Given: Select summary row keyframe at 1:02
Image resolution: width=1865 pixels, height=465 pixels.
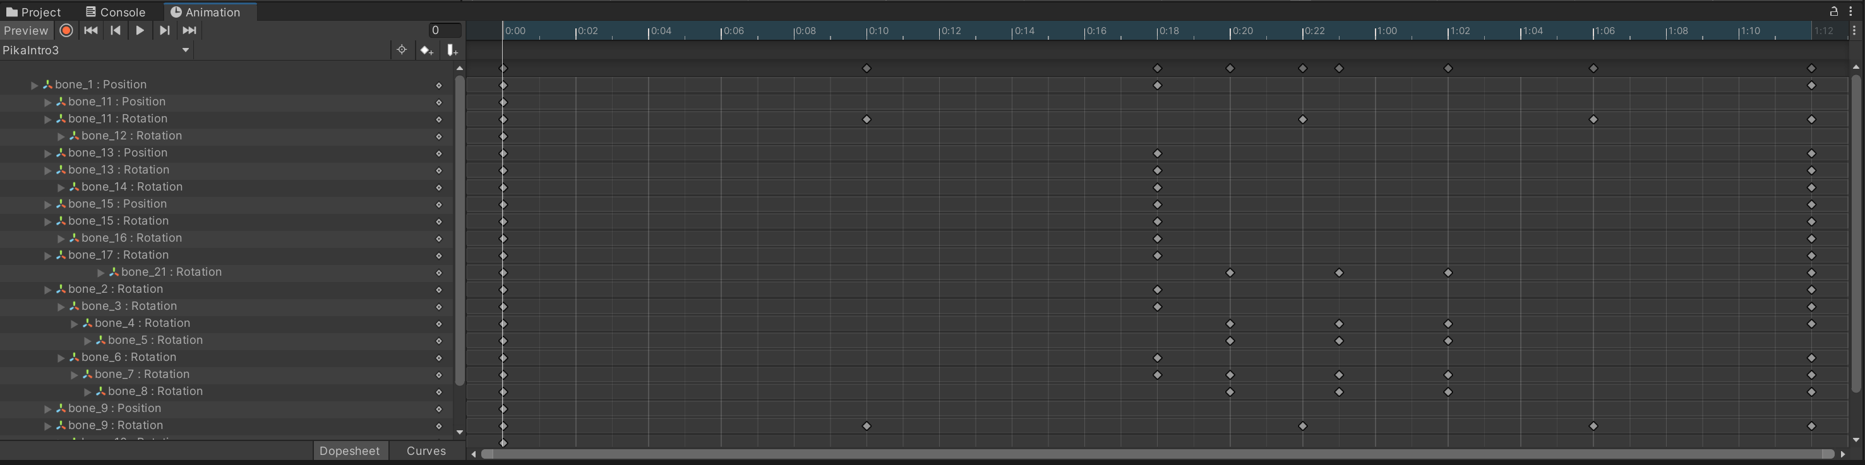Looking at the screenshot, I should (1448, 68).
